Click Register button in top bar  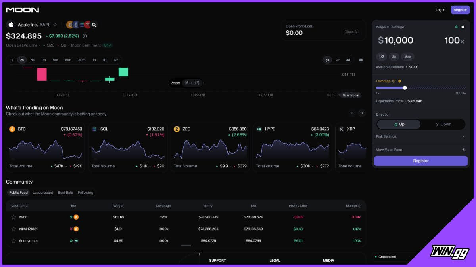coord(460,10)
